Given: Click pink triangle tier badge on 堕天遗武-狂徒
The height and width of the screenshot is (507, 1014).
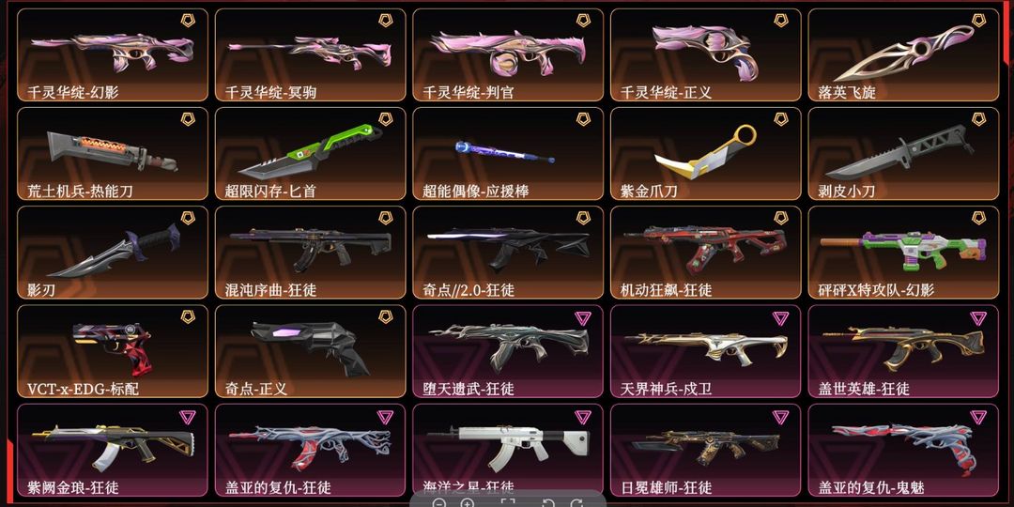Looking at the screenshot, I should click(x=583, y=317).
